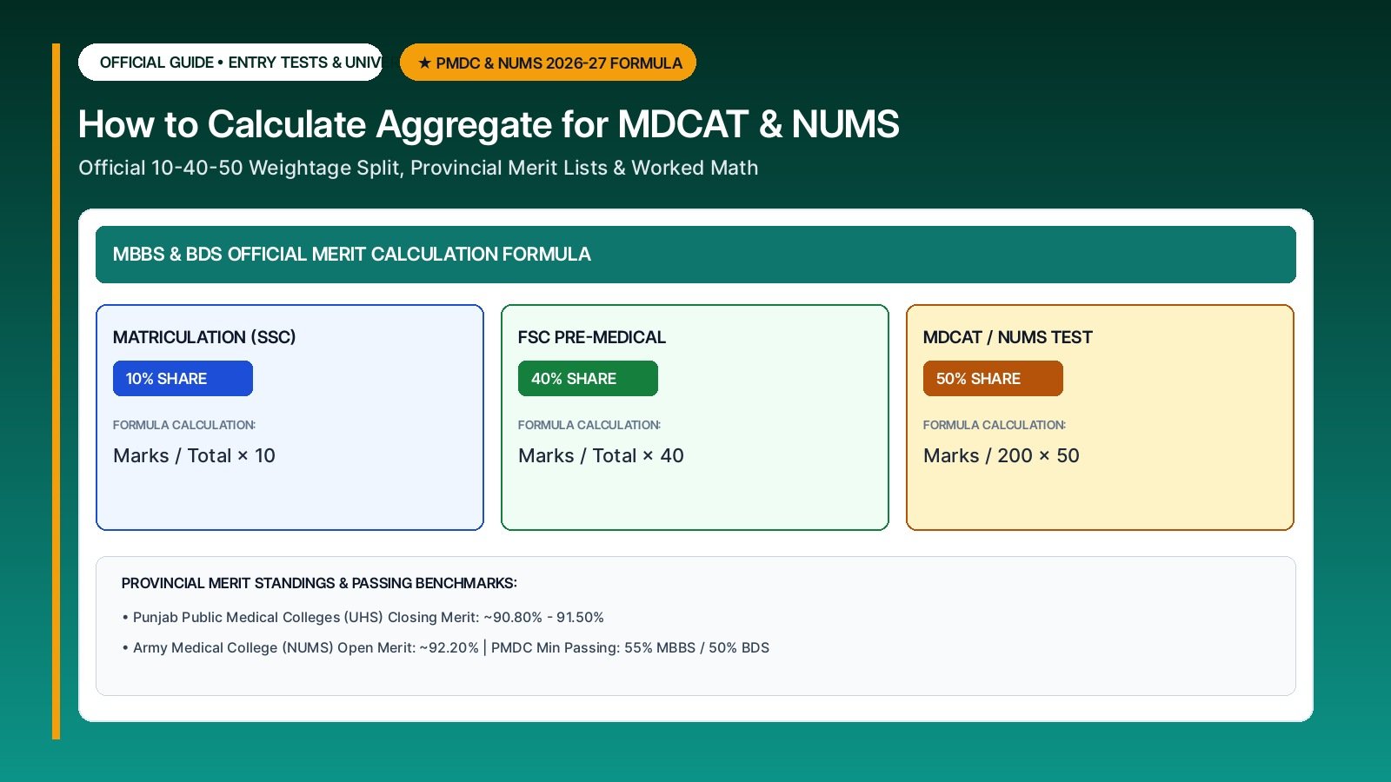1391x782 pixels.
Task: Click the Punjab Public Medical Colleges closing merit line
Action: click(x=363, y=617)
